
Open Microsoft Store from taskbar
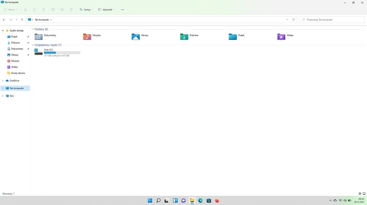209,201
